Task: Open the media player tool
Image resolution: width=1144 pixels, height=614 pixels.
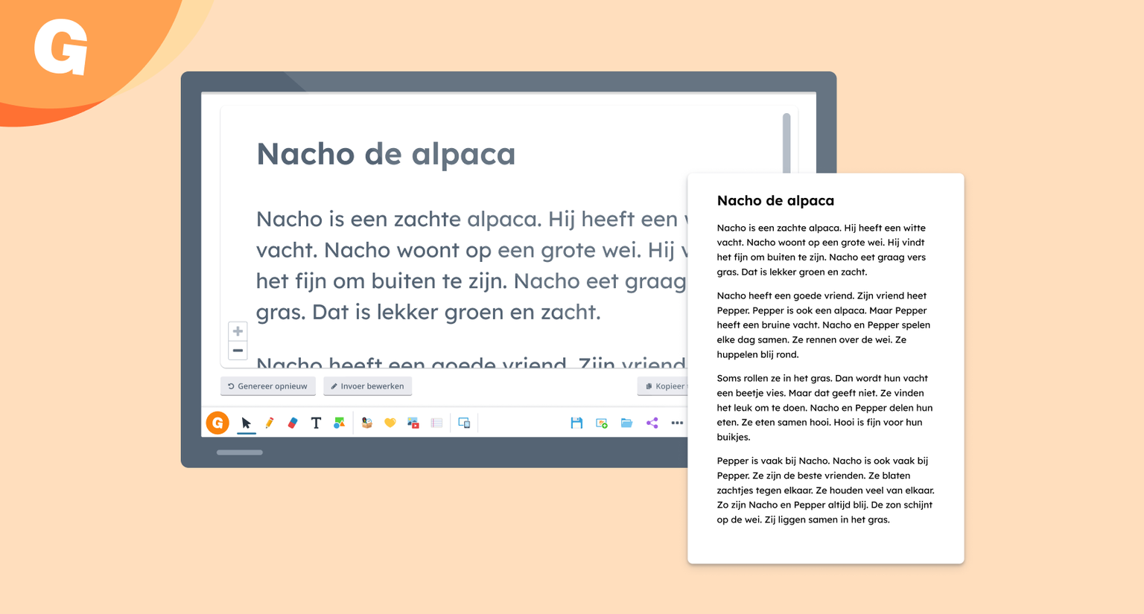Action: 413,423
